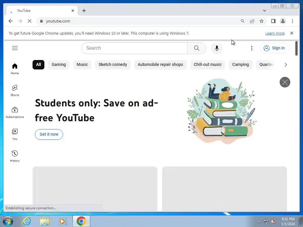Click the page vertical scrollbar thumb

coord(296,48)
